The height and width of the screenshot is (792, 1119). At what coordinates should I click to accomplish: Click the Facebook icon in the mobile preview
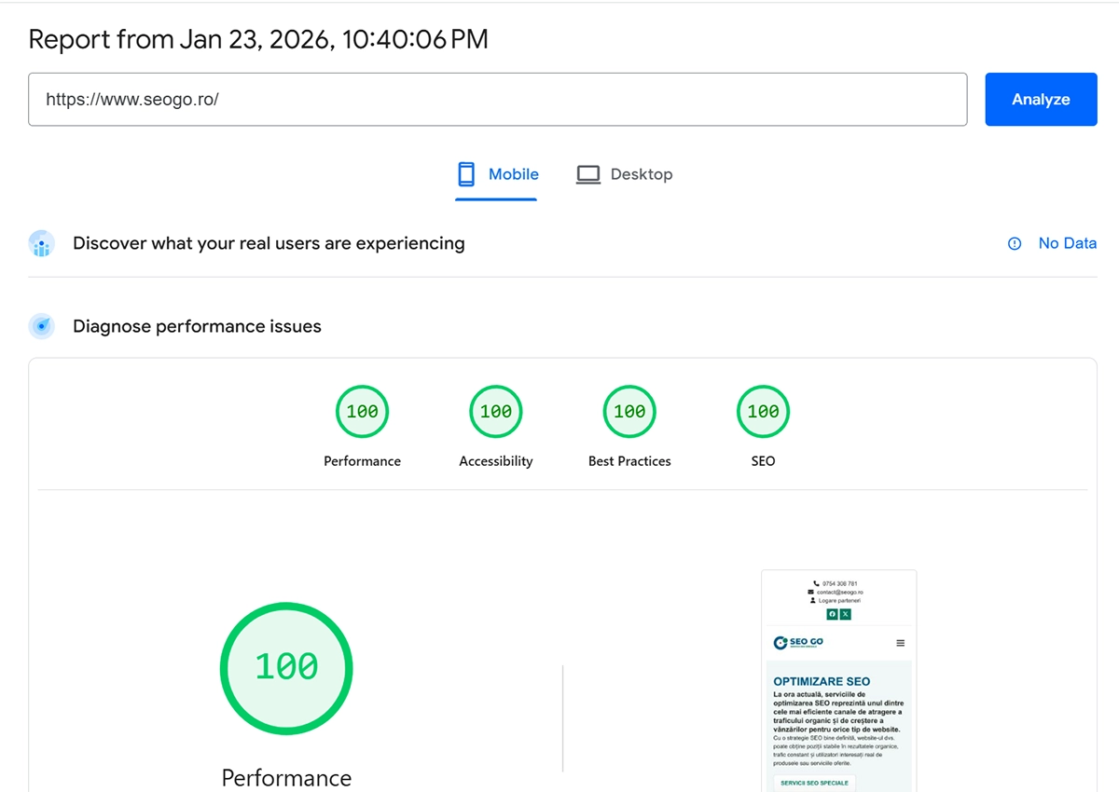pyautogui.click(x=833, y=614)
